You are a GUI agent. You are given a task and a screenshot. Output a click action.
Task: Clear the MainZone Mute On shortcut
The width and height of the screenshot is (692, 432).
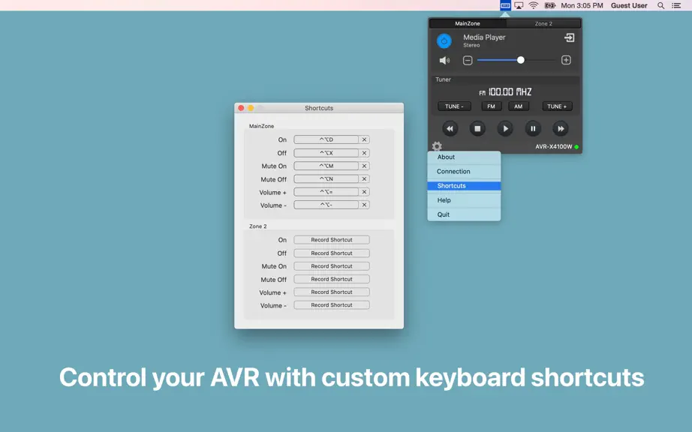(x=364, y=166)
